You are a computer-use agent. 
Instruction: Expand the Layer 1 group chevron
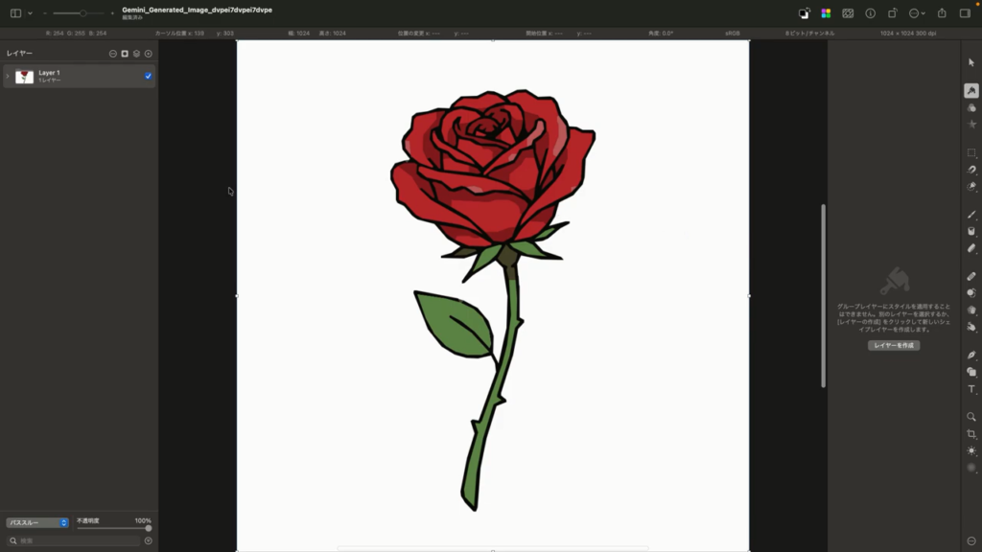(x=8, y=76)
